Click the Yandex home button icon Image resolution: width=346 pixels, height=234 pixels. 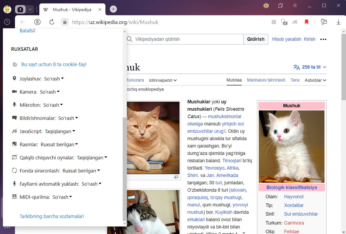(x=38, y=22)
